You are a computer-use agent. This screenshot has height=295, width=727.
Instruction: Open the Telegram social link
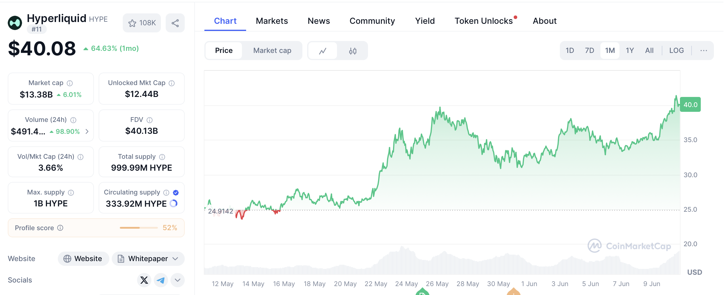click(161, 280)
